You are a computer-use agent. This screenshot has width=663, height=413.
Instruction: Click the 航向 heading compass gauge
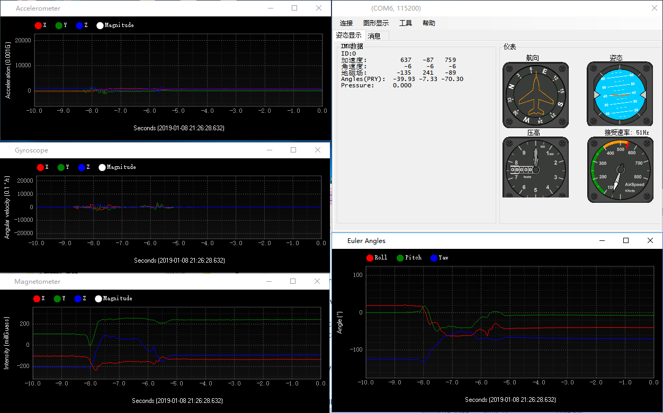point(535,95)
